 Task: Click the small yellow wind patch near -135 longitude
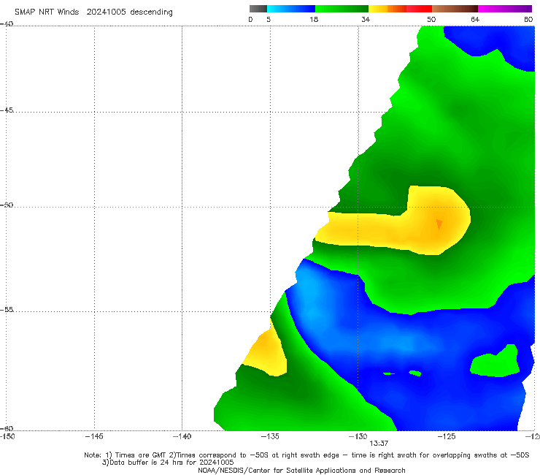[x=267, y=351]
